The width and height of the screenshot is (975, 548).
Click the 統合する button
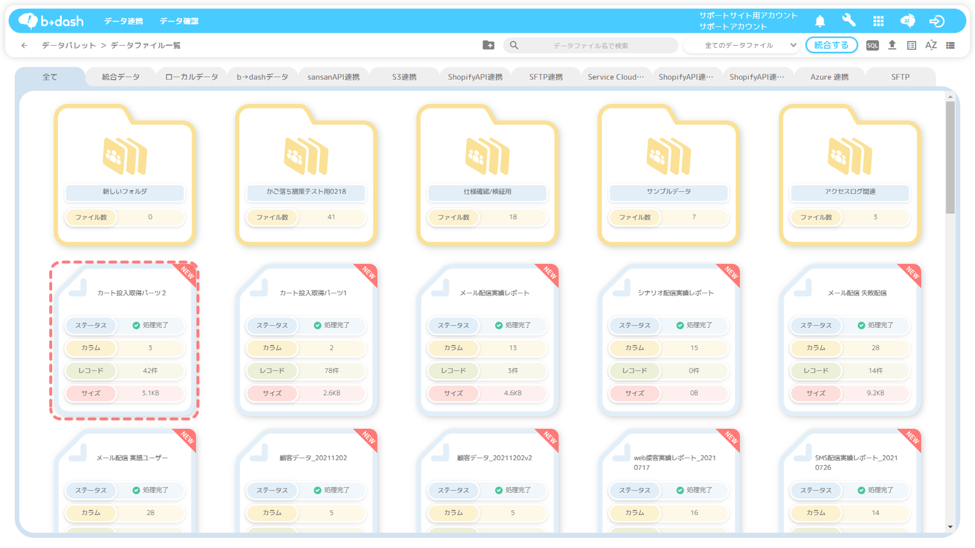831,45
